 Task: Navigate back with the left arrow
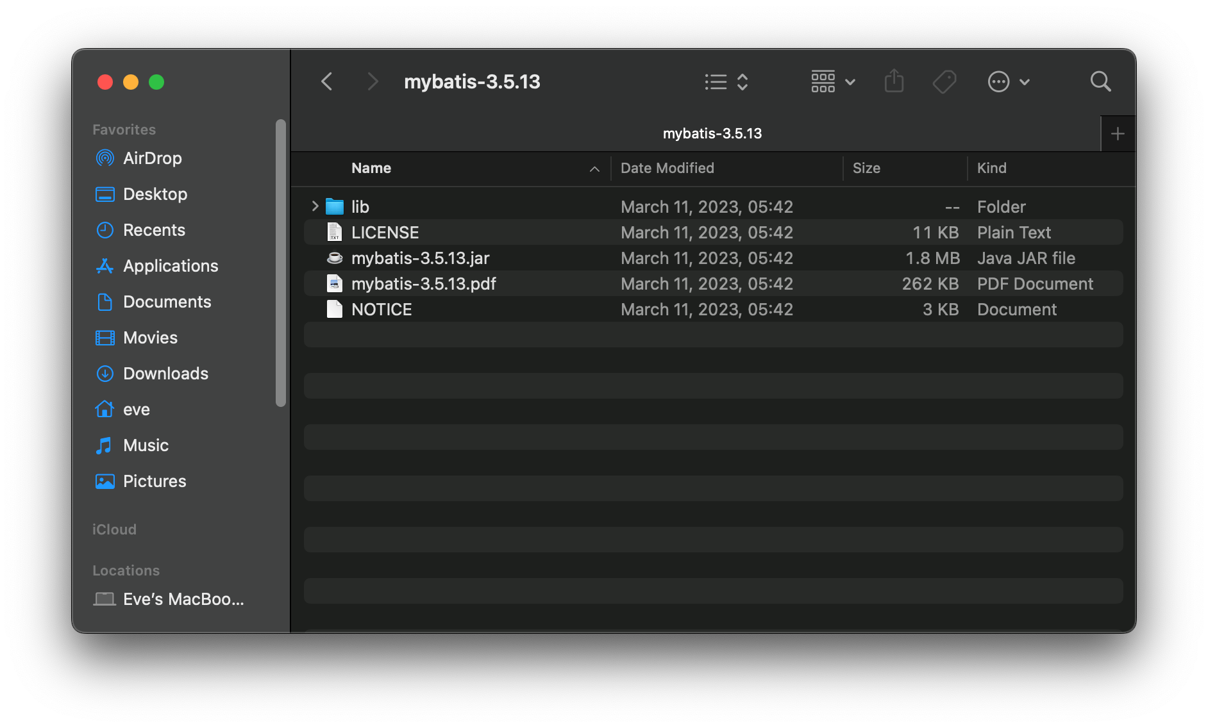click(326, 81)
